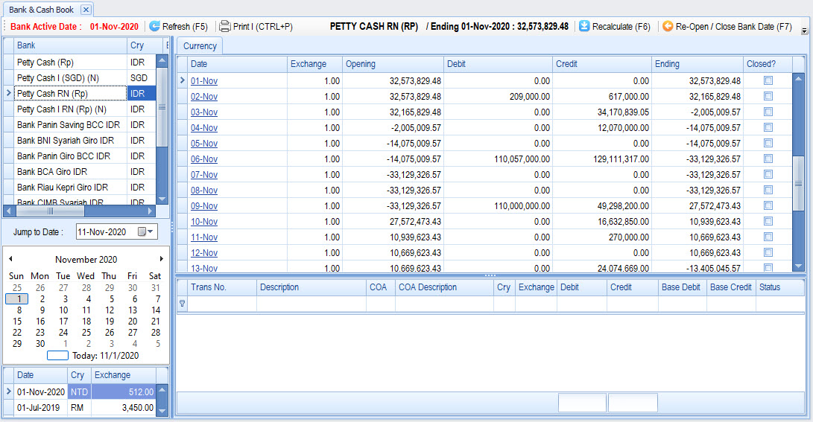The height and width of the screenshot is (422, 813).
Task: Expand the toolbar overflow arrow
Action: 804,31
